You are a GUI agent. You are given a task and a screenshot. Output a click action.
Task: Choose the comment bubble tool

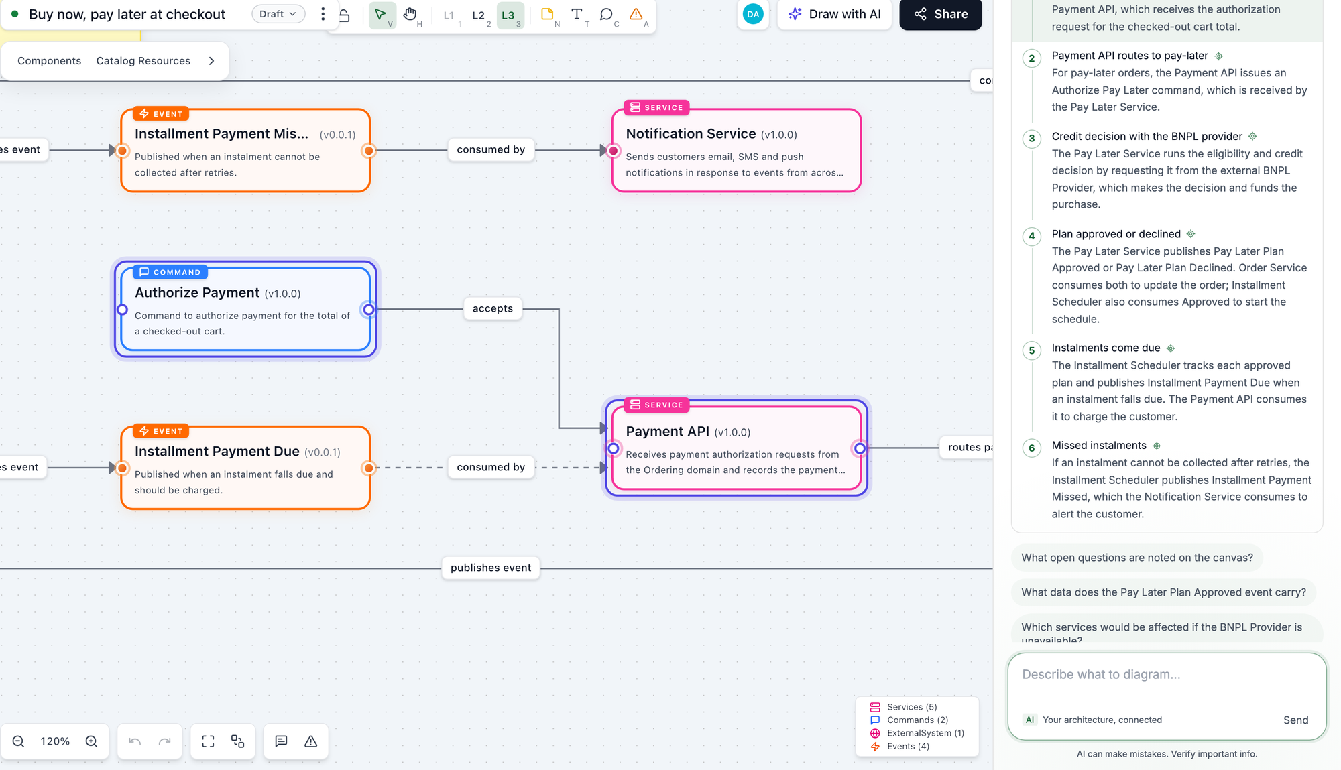click(606, 15)
